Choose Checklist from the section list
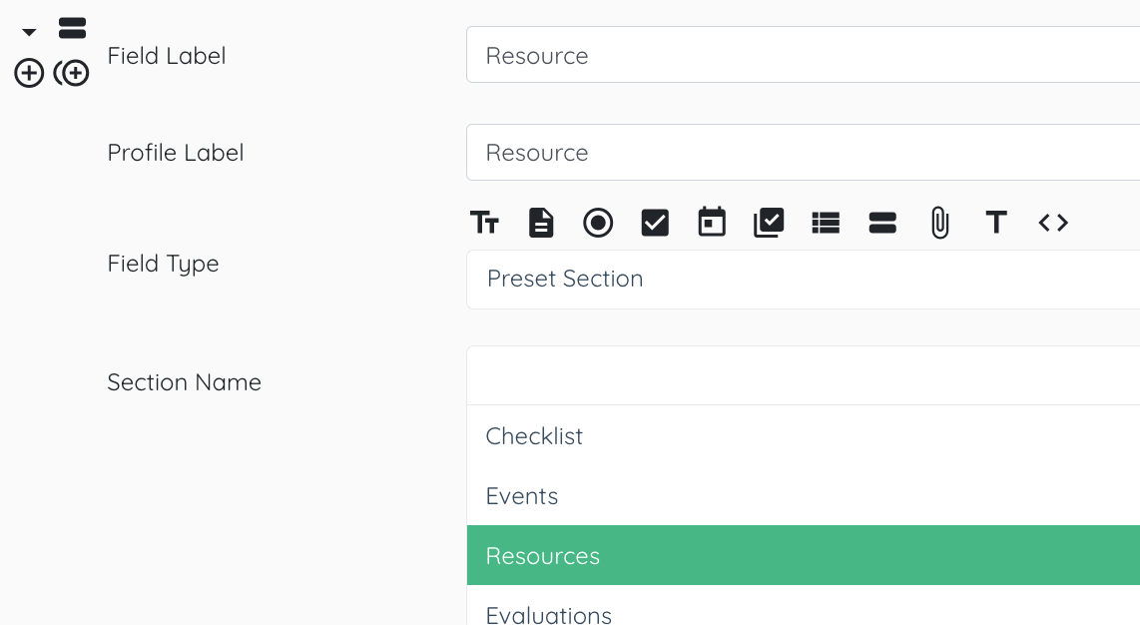This screenshot has width=1140, height=625. 804,436
